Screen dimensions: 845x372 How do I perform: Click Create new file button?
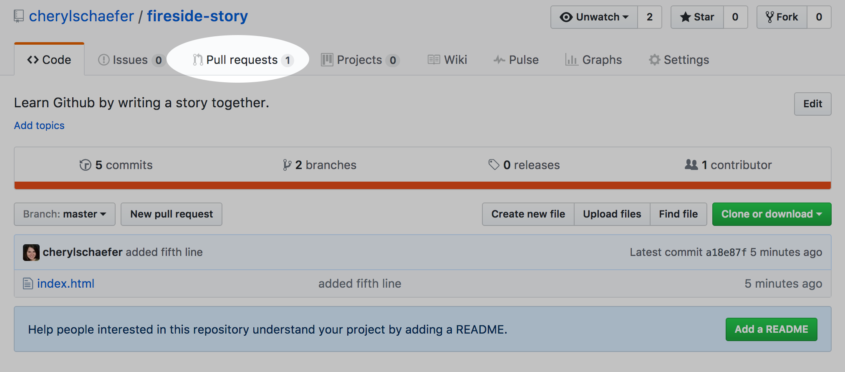point(528,214)
